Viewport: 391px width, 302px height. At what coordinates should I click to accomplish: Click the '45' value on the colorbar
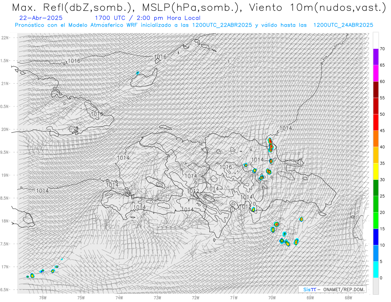pos(383,131)
